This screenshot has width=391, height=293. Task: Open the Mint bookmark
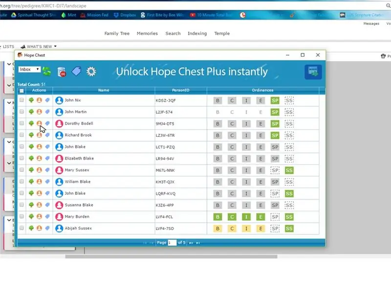point(68,15)
